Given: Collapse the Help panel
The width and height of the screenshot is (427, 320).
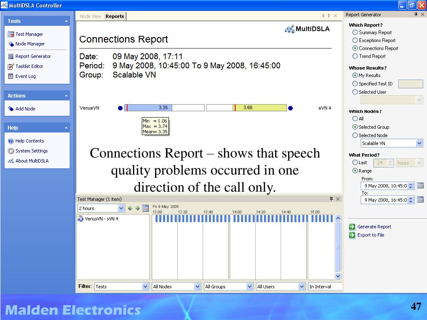Looking at the screenshot, I should click(x=66, y=128).
